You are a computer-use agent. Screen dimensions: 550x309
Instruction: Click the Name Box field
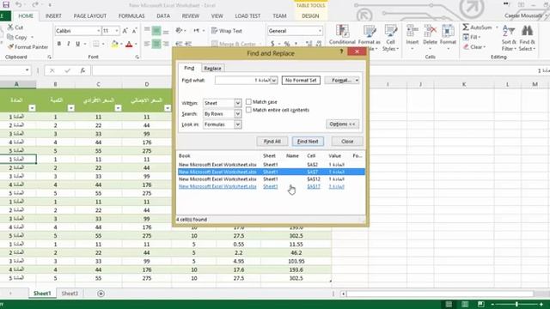click(13, 70)
